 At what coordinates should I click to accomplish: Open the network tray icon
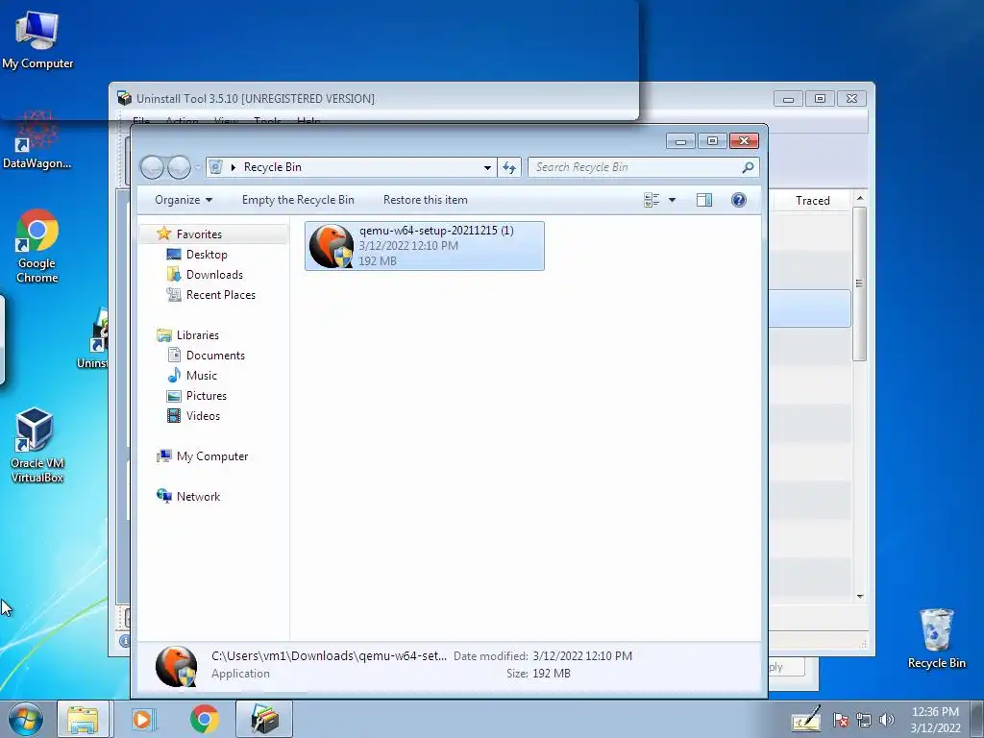click(864, 721)
